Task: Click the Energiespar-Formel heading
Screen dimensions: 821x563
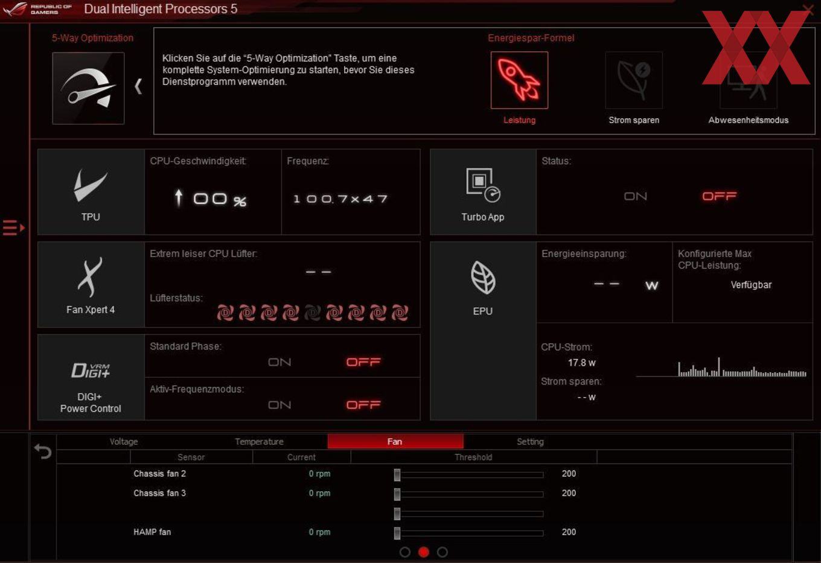Action: tap(531, 38)
